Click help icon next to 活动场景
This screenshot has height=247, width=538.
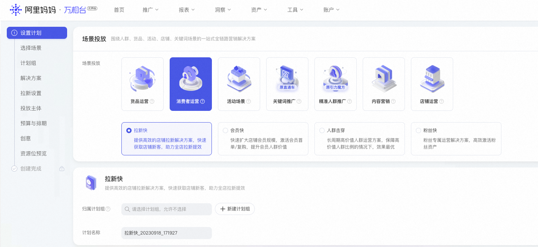[248, 101]
